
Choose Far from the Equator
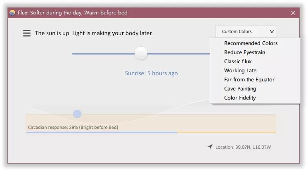(249, 80)
